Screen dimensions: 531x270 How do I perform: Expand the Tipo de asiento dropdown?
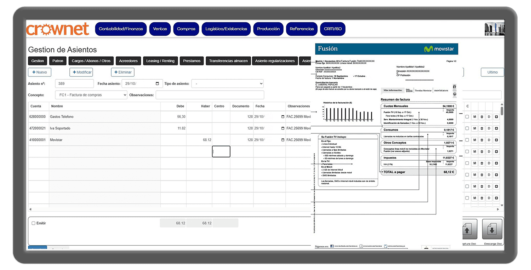(227, 84)
